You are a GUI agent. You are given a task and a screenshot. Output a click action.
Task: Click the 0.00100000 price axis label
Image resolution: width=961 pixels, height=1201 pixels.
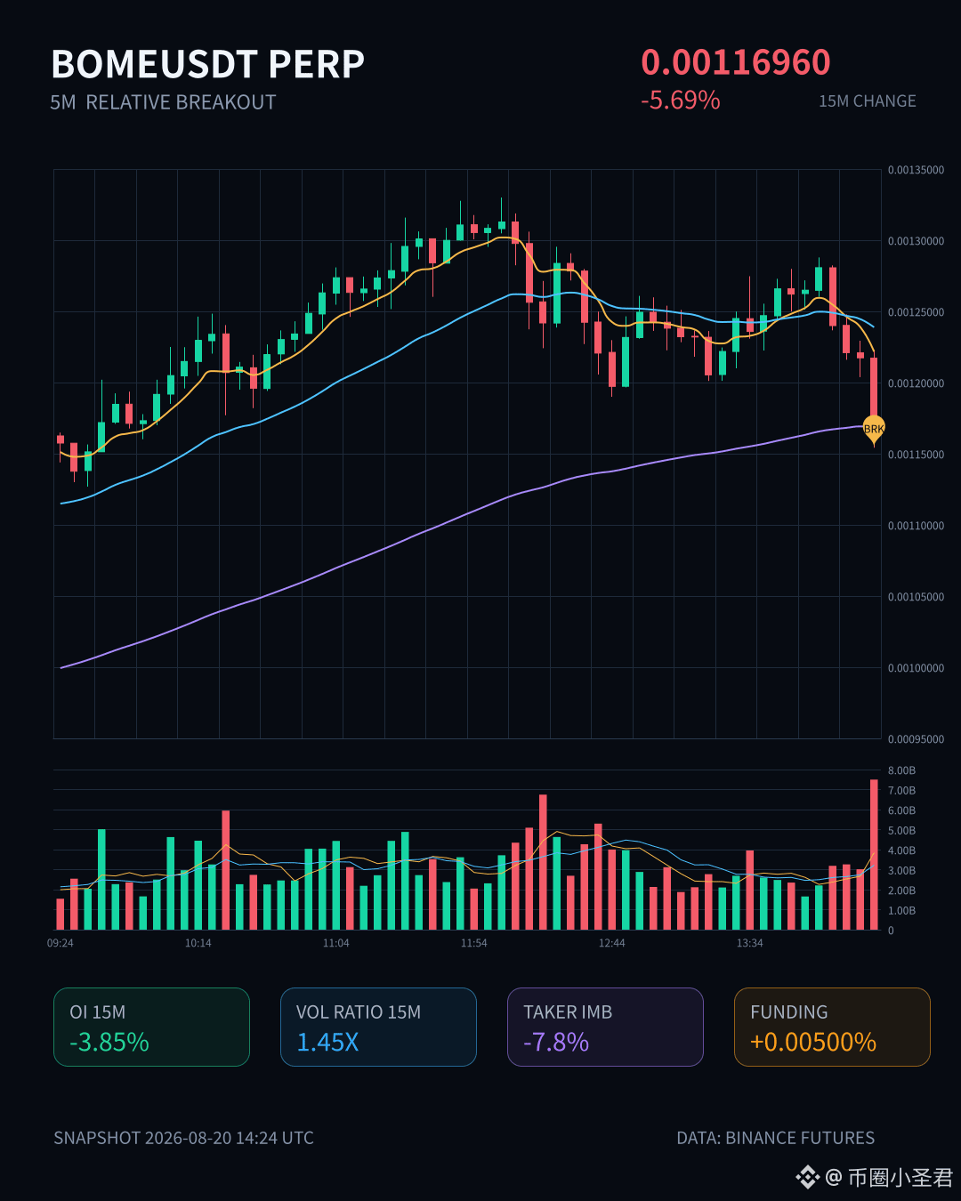click(x=916, y=668)
